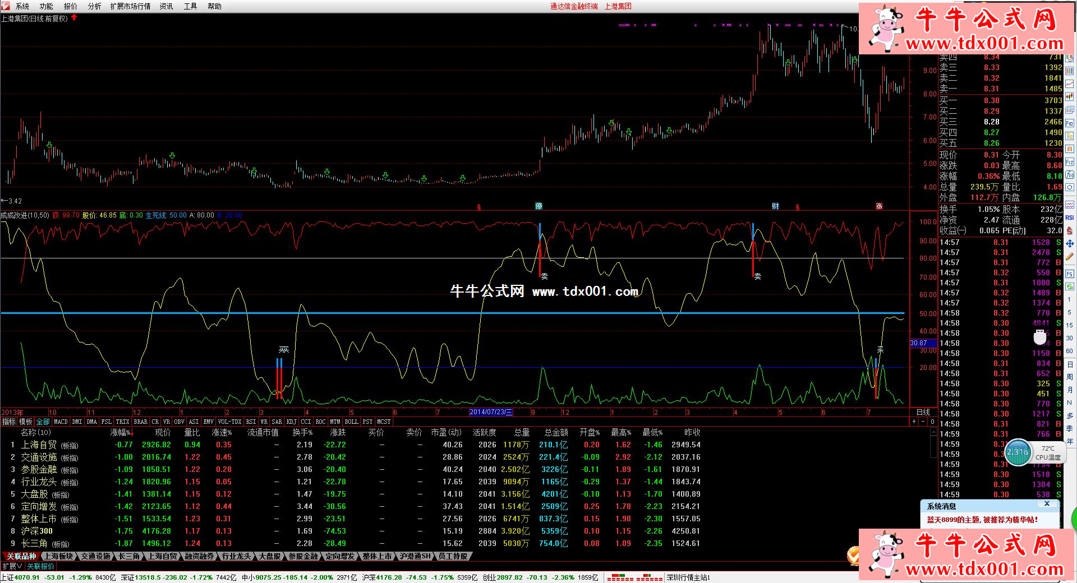Select the BOLL indicator tab
This screenshot has height=583, width=1077.
[x=351, y=422]
